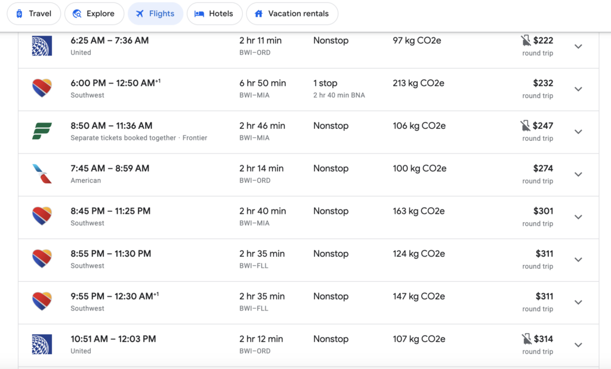
Task: Expand details for the $274 American flight
Action: click(578, 174)
